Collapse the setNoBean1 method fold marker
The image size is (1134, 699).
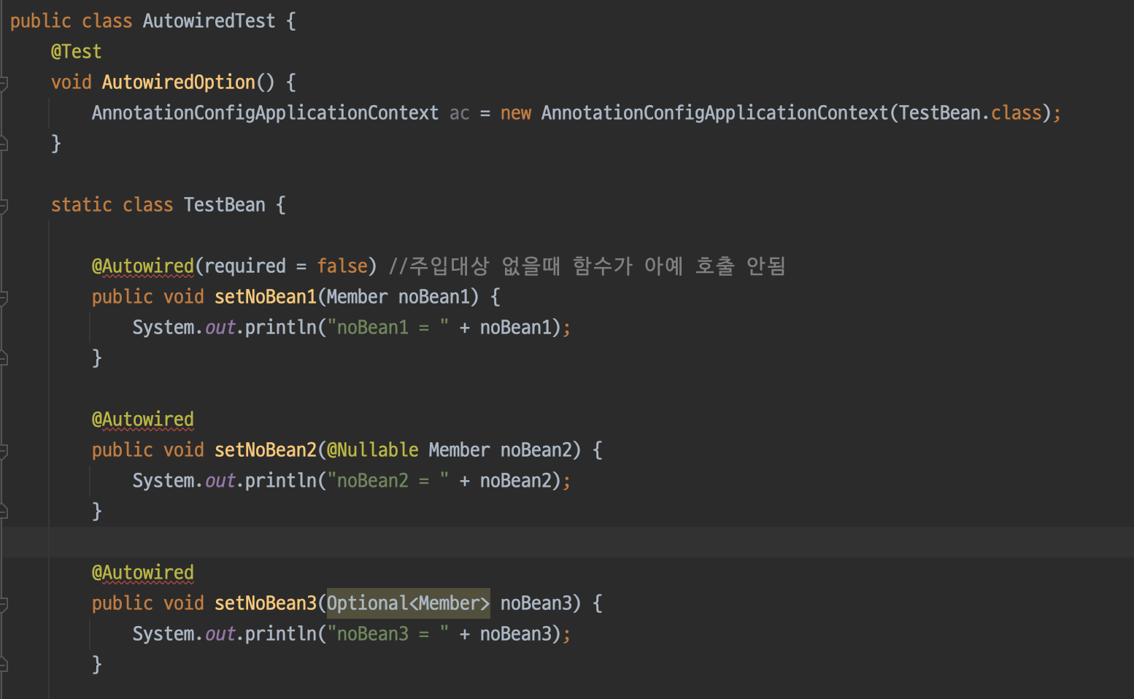pos(3,297)
